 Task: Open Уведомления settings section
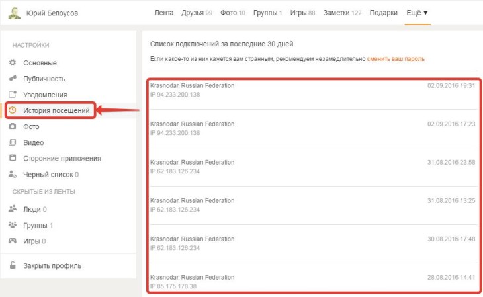coord(45,95)
